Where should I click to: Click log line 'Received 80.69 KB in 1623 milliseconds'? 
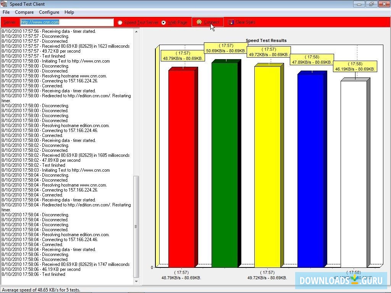pyautogui.click(x=66, y=46)
